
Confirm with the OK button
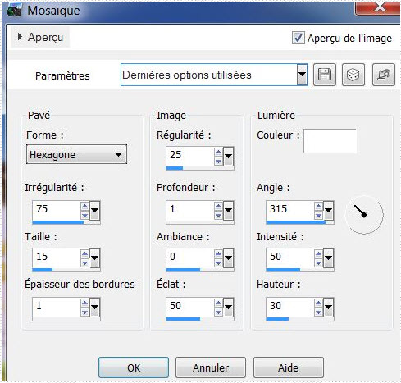134,367
